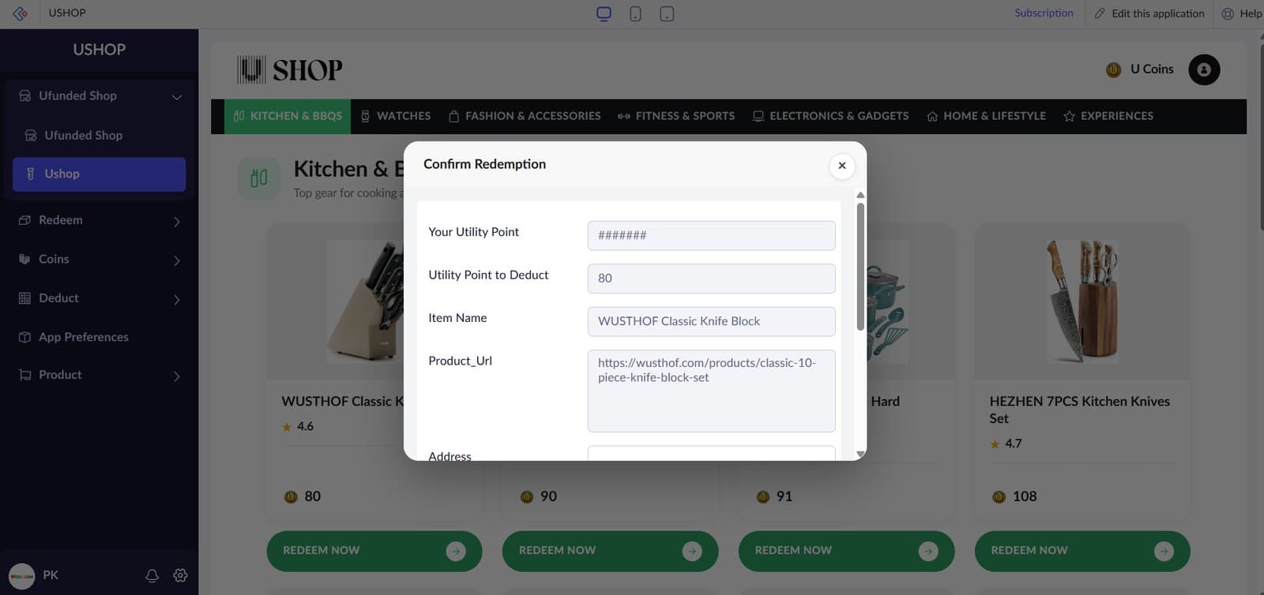Viewport: 1264px width, 595px height.
Task: Click Redeem Now under the 91 coin item
Action: point(846,551)
